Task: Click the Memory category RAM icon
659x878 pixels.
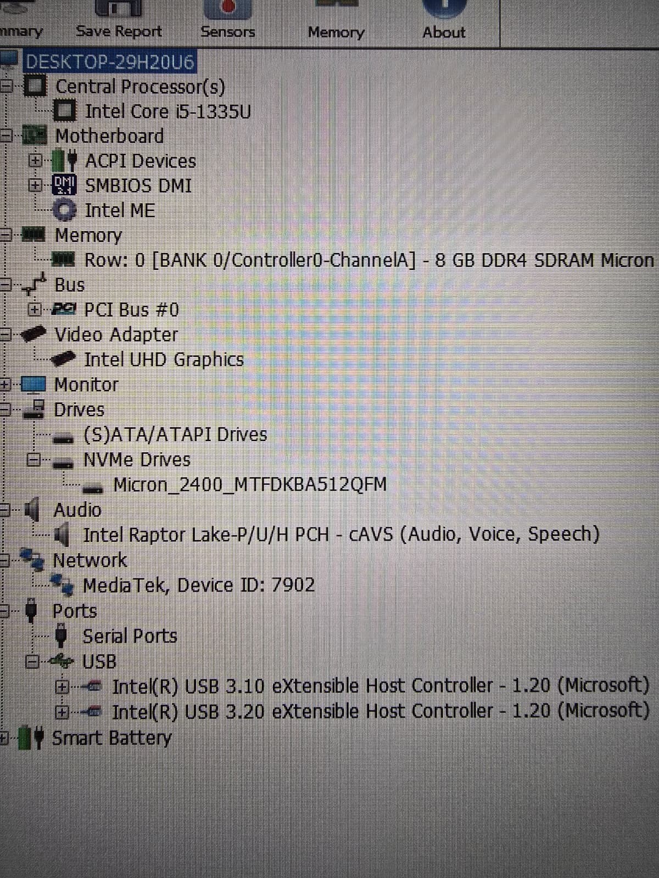Action: click(35, 235)
